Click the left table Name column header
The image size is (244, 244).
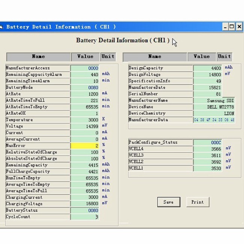(39, 57)
